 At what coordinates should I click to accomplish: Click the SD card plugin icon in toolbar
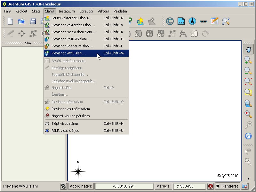pos(181,21)
